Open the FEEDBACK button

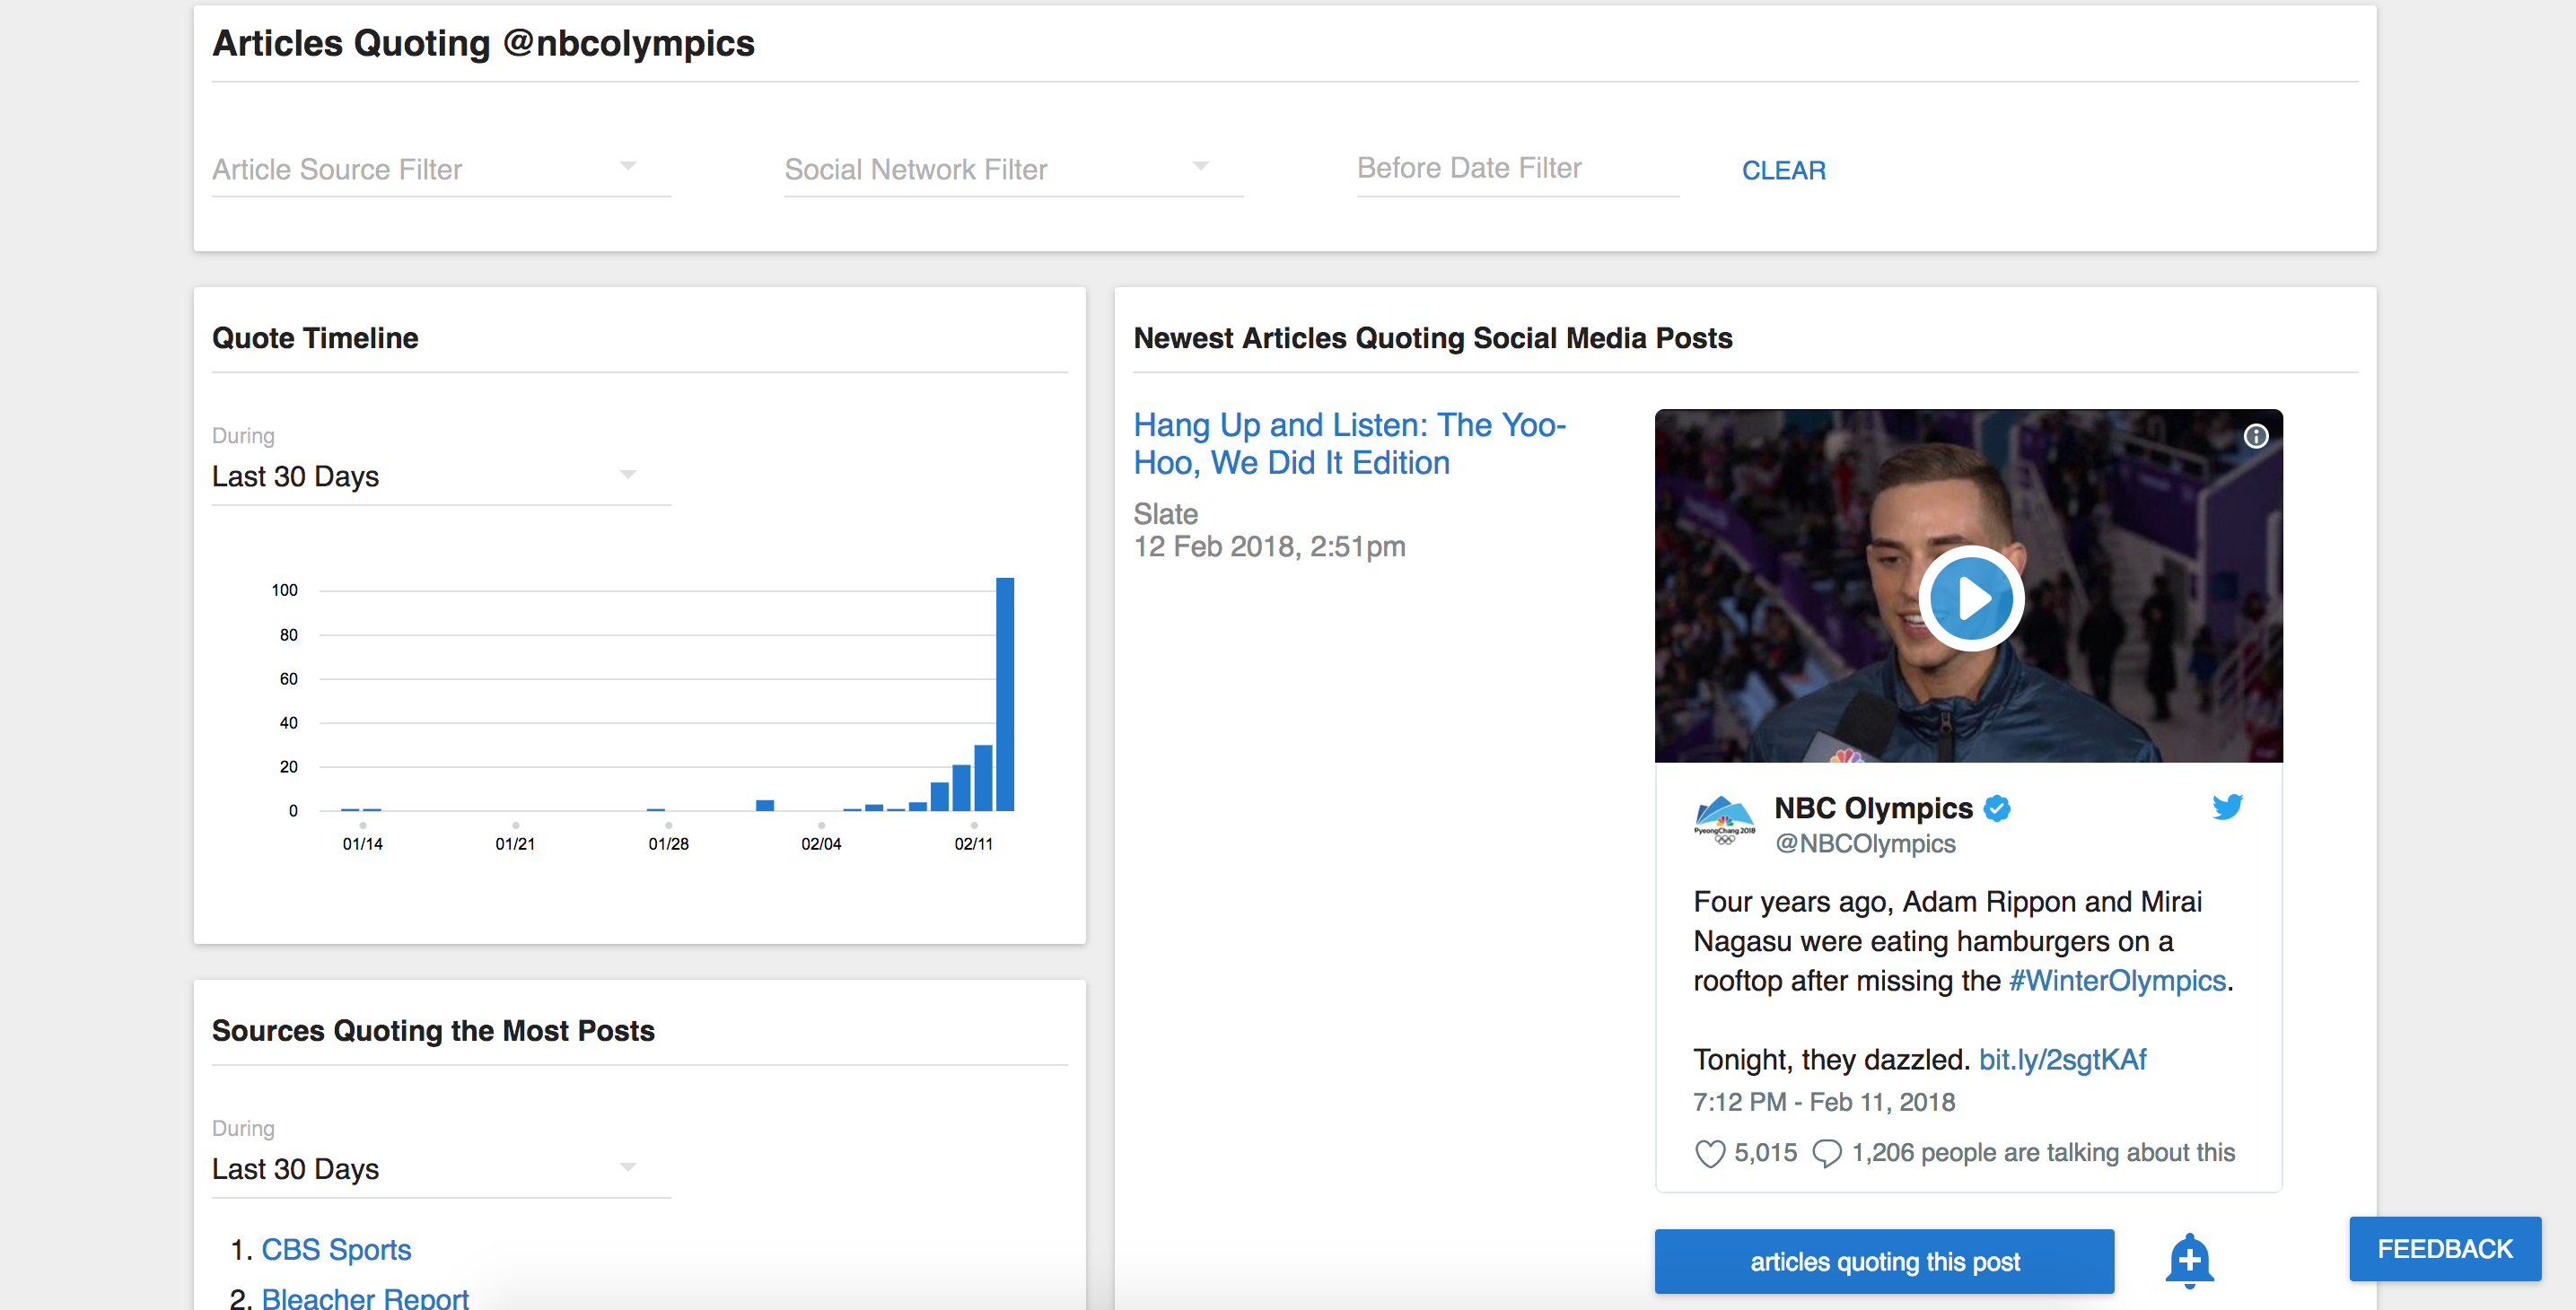[x=2443, y=1248]
